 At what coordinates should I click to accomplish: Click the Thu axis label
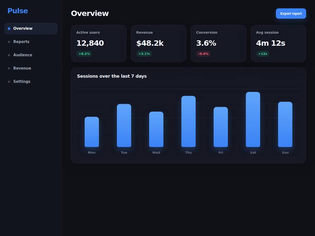[189, 152]
